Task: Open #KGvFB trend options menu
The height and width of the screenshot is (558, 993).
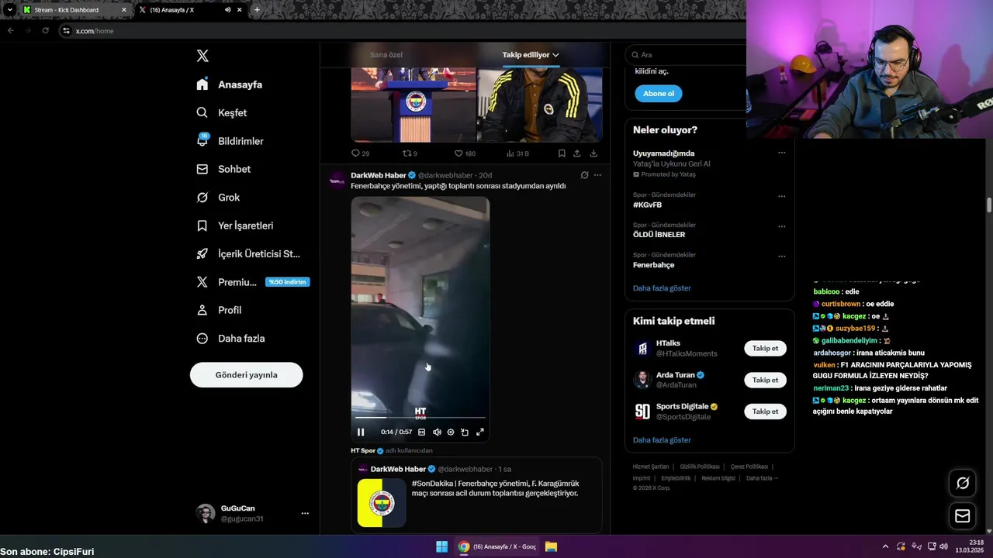Action: coord(781,197)
